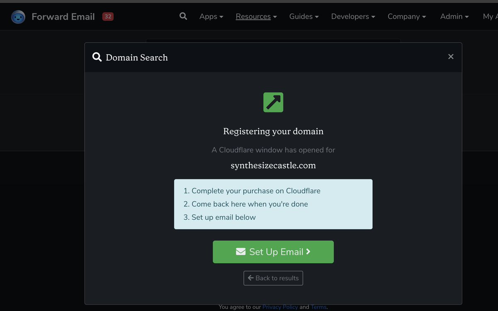This screenshot has width=498, height=311.
Task: Click 'A Cloudflare window has opened for' text
Action: [273, 150]
